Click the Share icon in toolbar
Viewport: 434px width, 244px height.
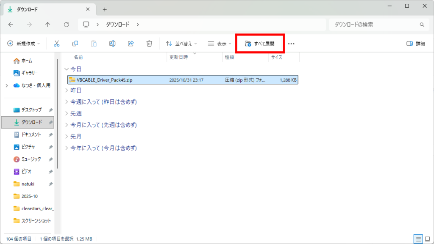(131, 44)
